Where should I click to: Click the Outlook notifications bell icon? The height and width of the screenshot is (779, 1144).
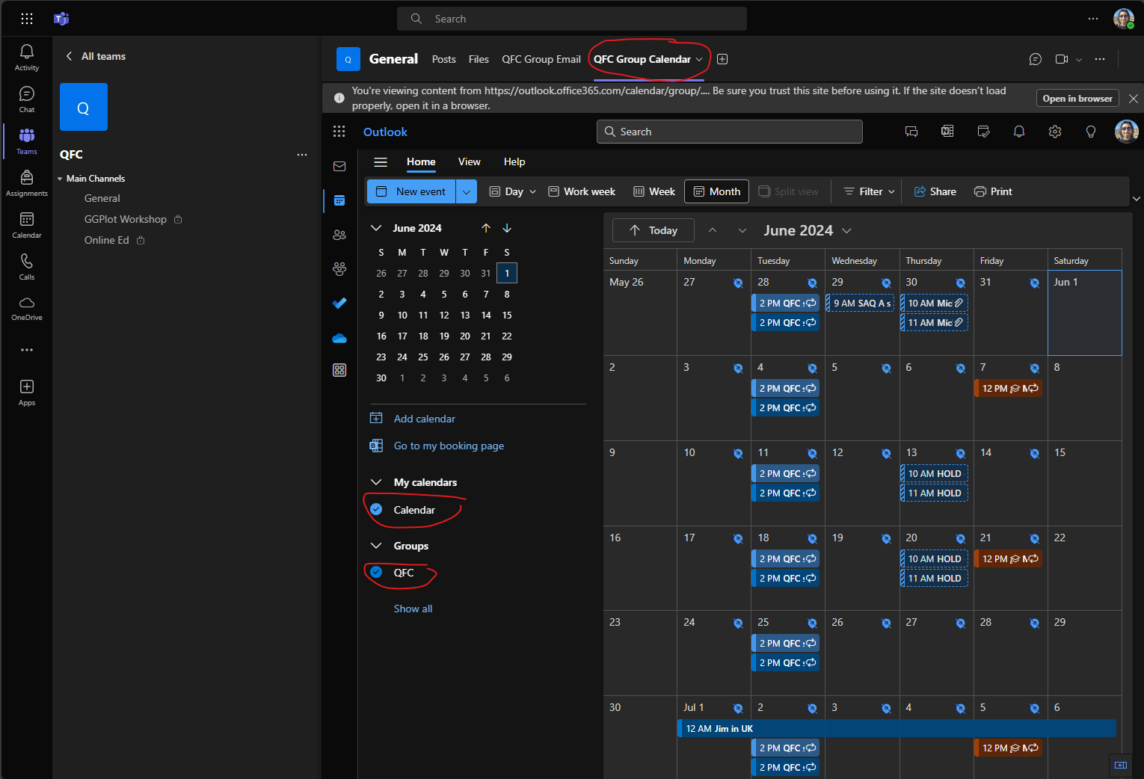(1018, 132)
